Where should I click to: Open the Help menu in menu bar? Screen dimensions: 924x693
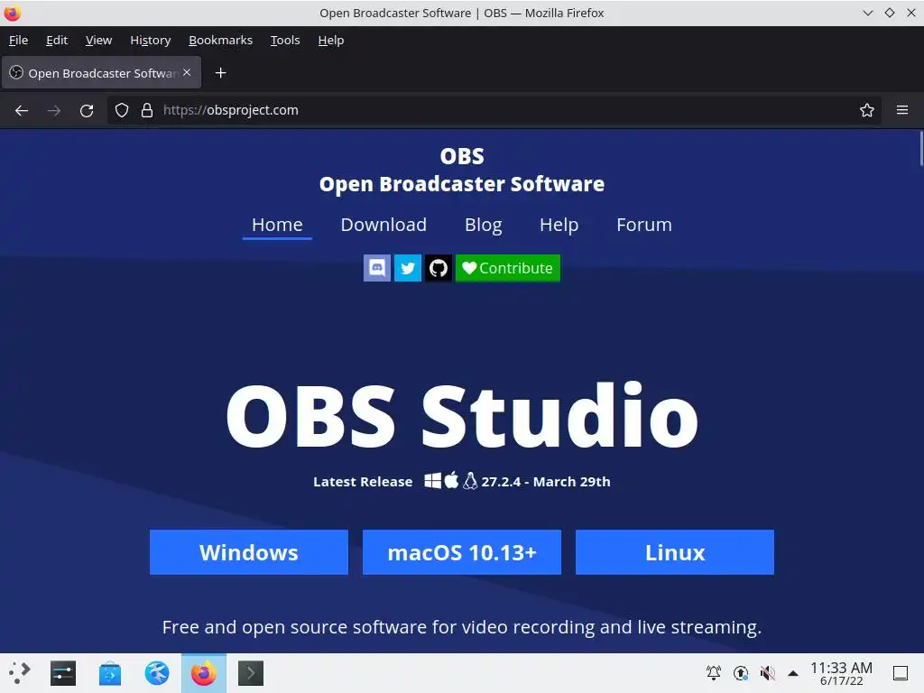[x=330, y=40]
